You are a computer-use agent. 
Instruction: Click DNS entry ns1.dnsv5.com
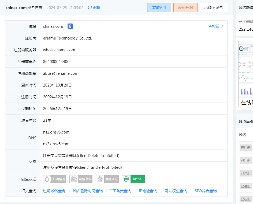(x=56, y=132)
